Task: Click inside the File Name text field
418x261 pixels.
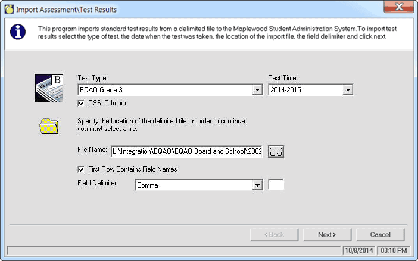Action: click(x=186, y=151)
